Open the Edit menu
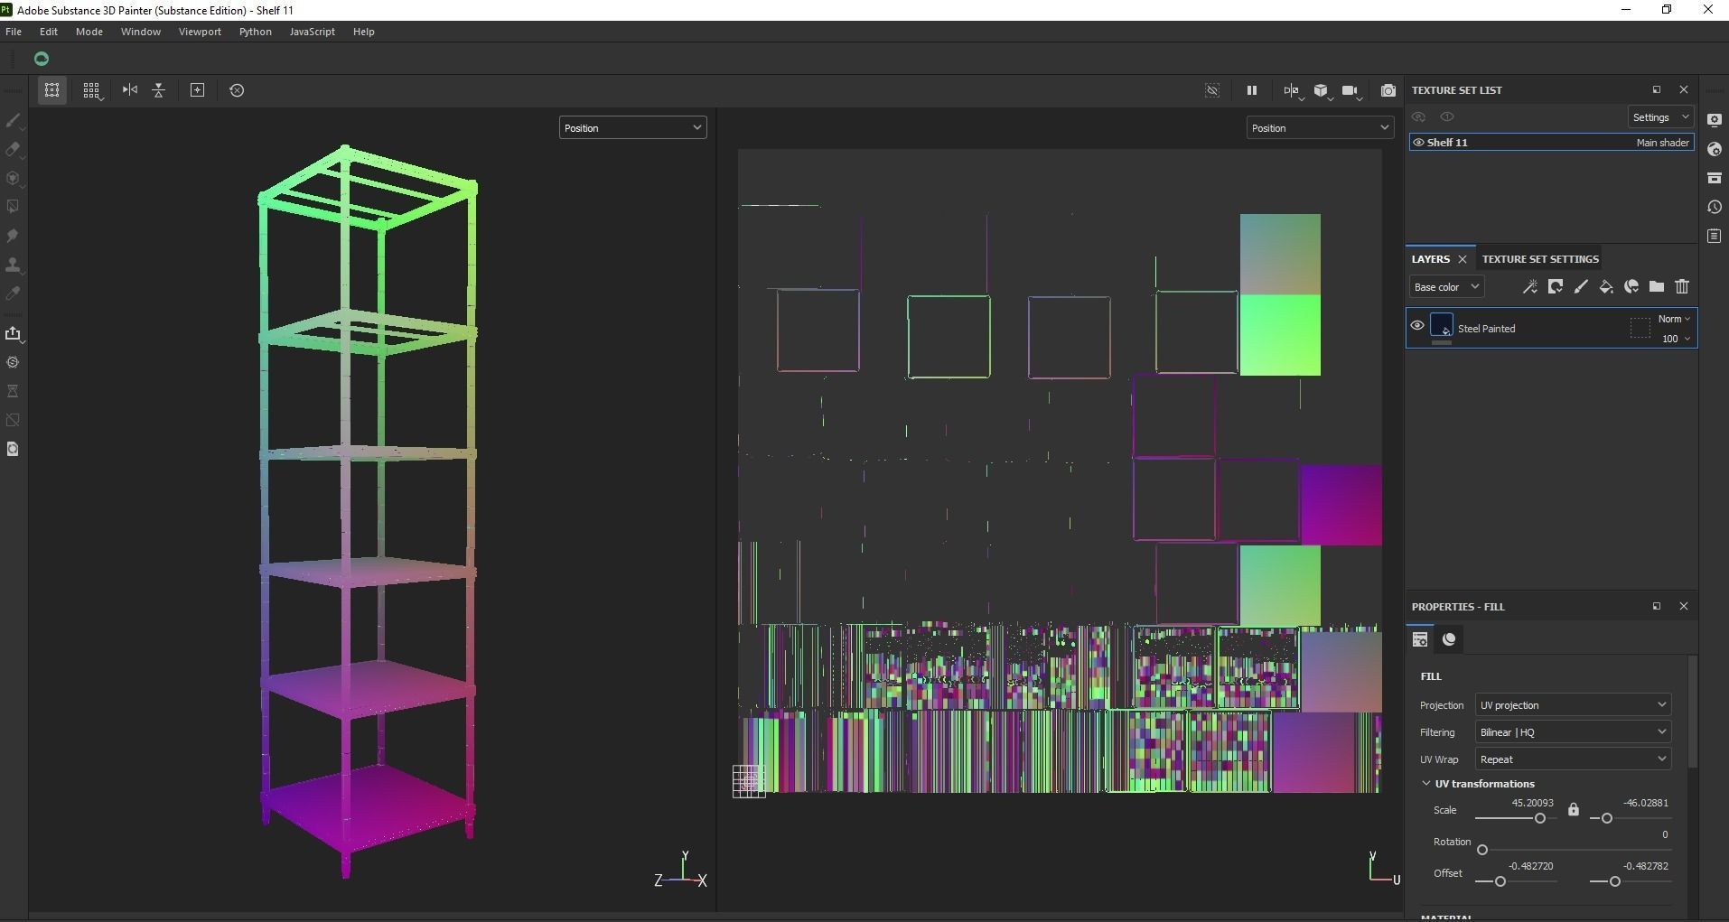 click(x=49, y=32)
